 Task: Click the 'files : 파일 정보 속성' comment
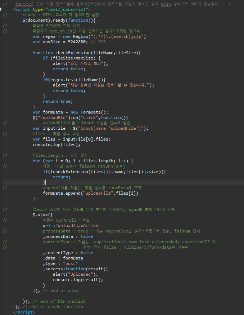pyautogui.click(x=56, y=134)
